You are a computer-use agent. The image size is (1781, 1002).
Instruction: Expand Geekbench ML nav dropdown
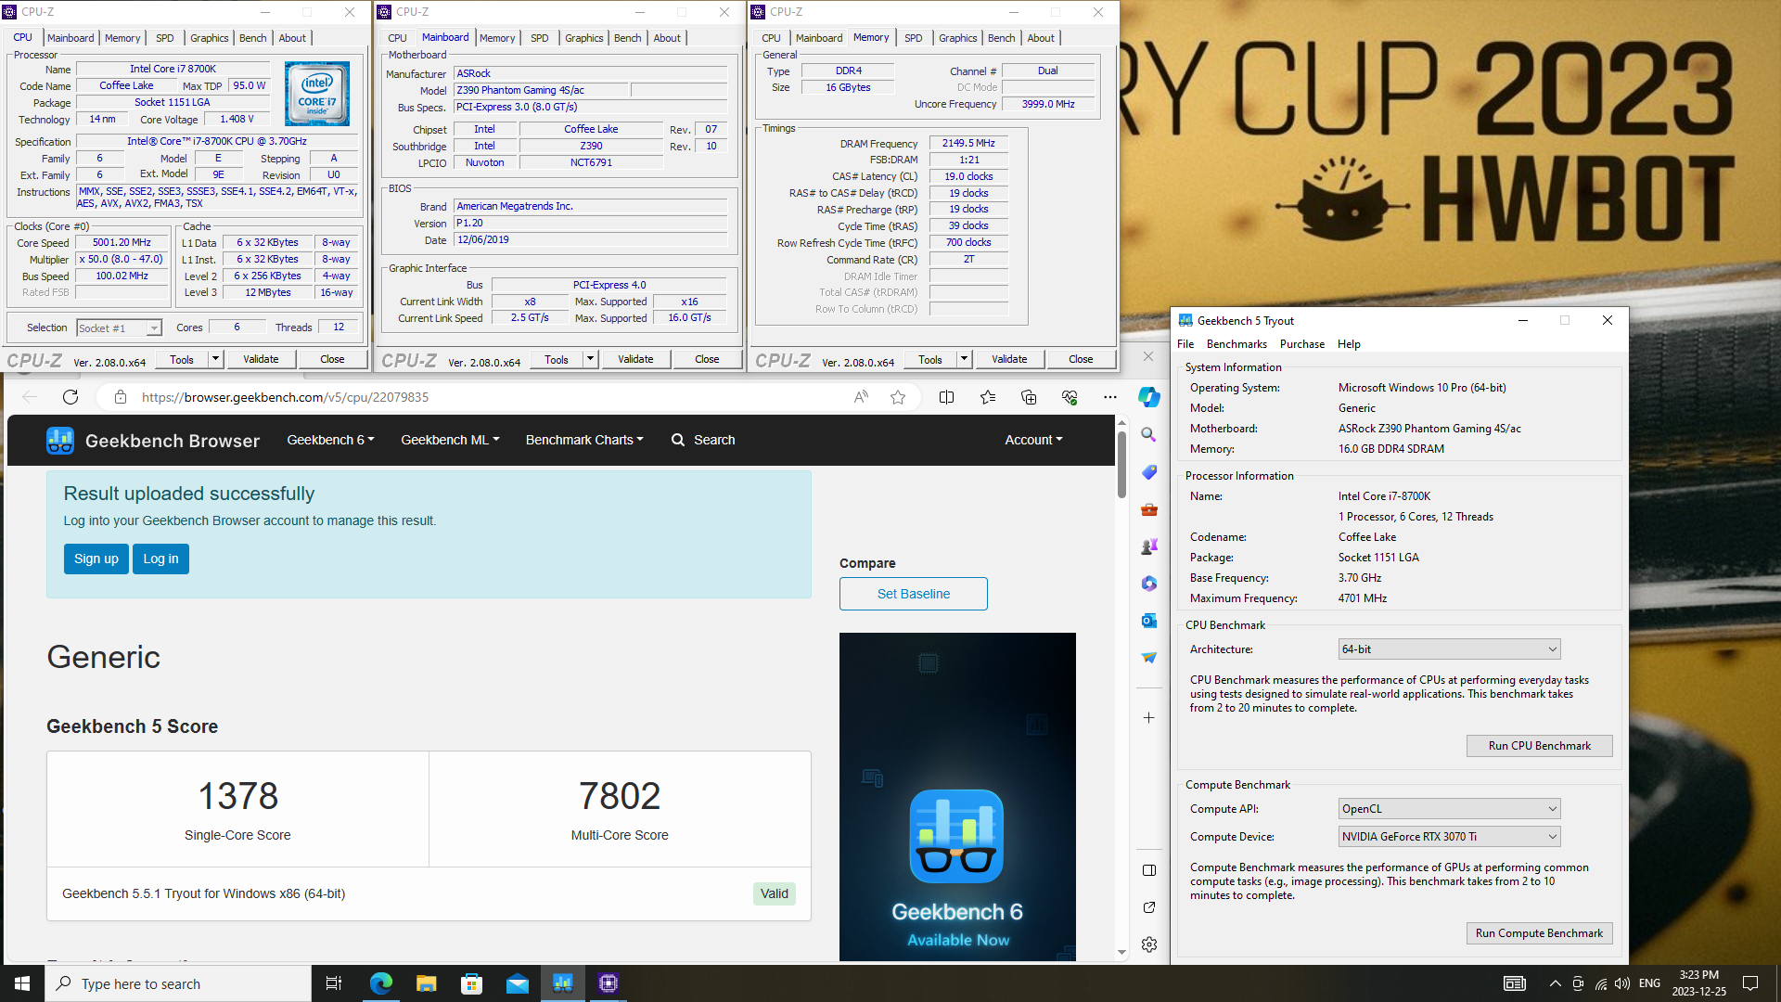[450, 440]
